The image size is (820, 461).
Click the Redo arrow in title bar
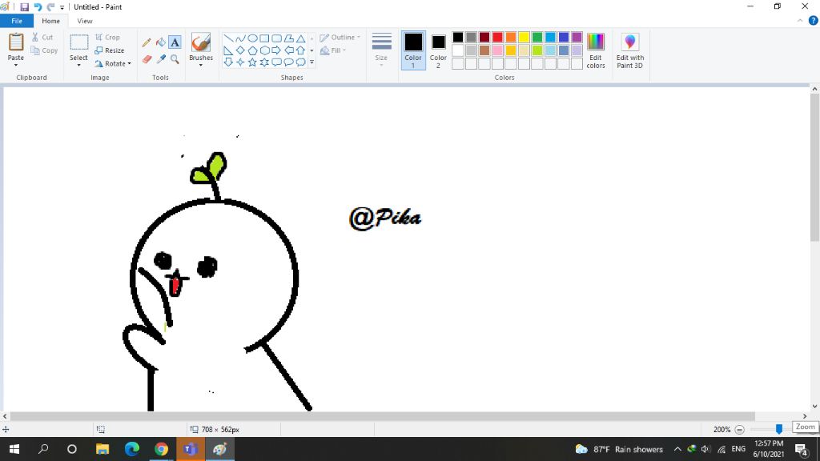pos(50,6)
